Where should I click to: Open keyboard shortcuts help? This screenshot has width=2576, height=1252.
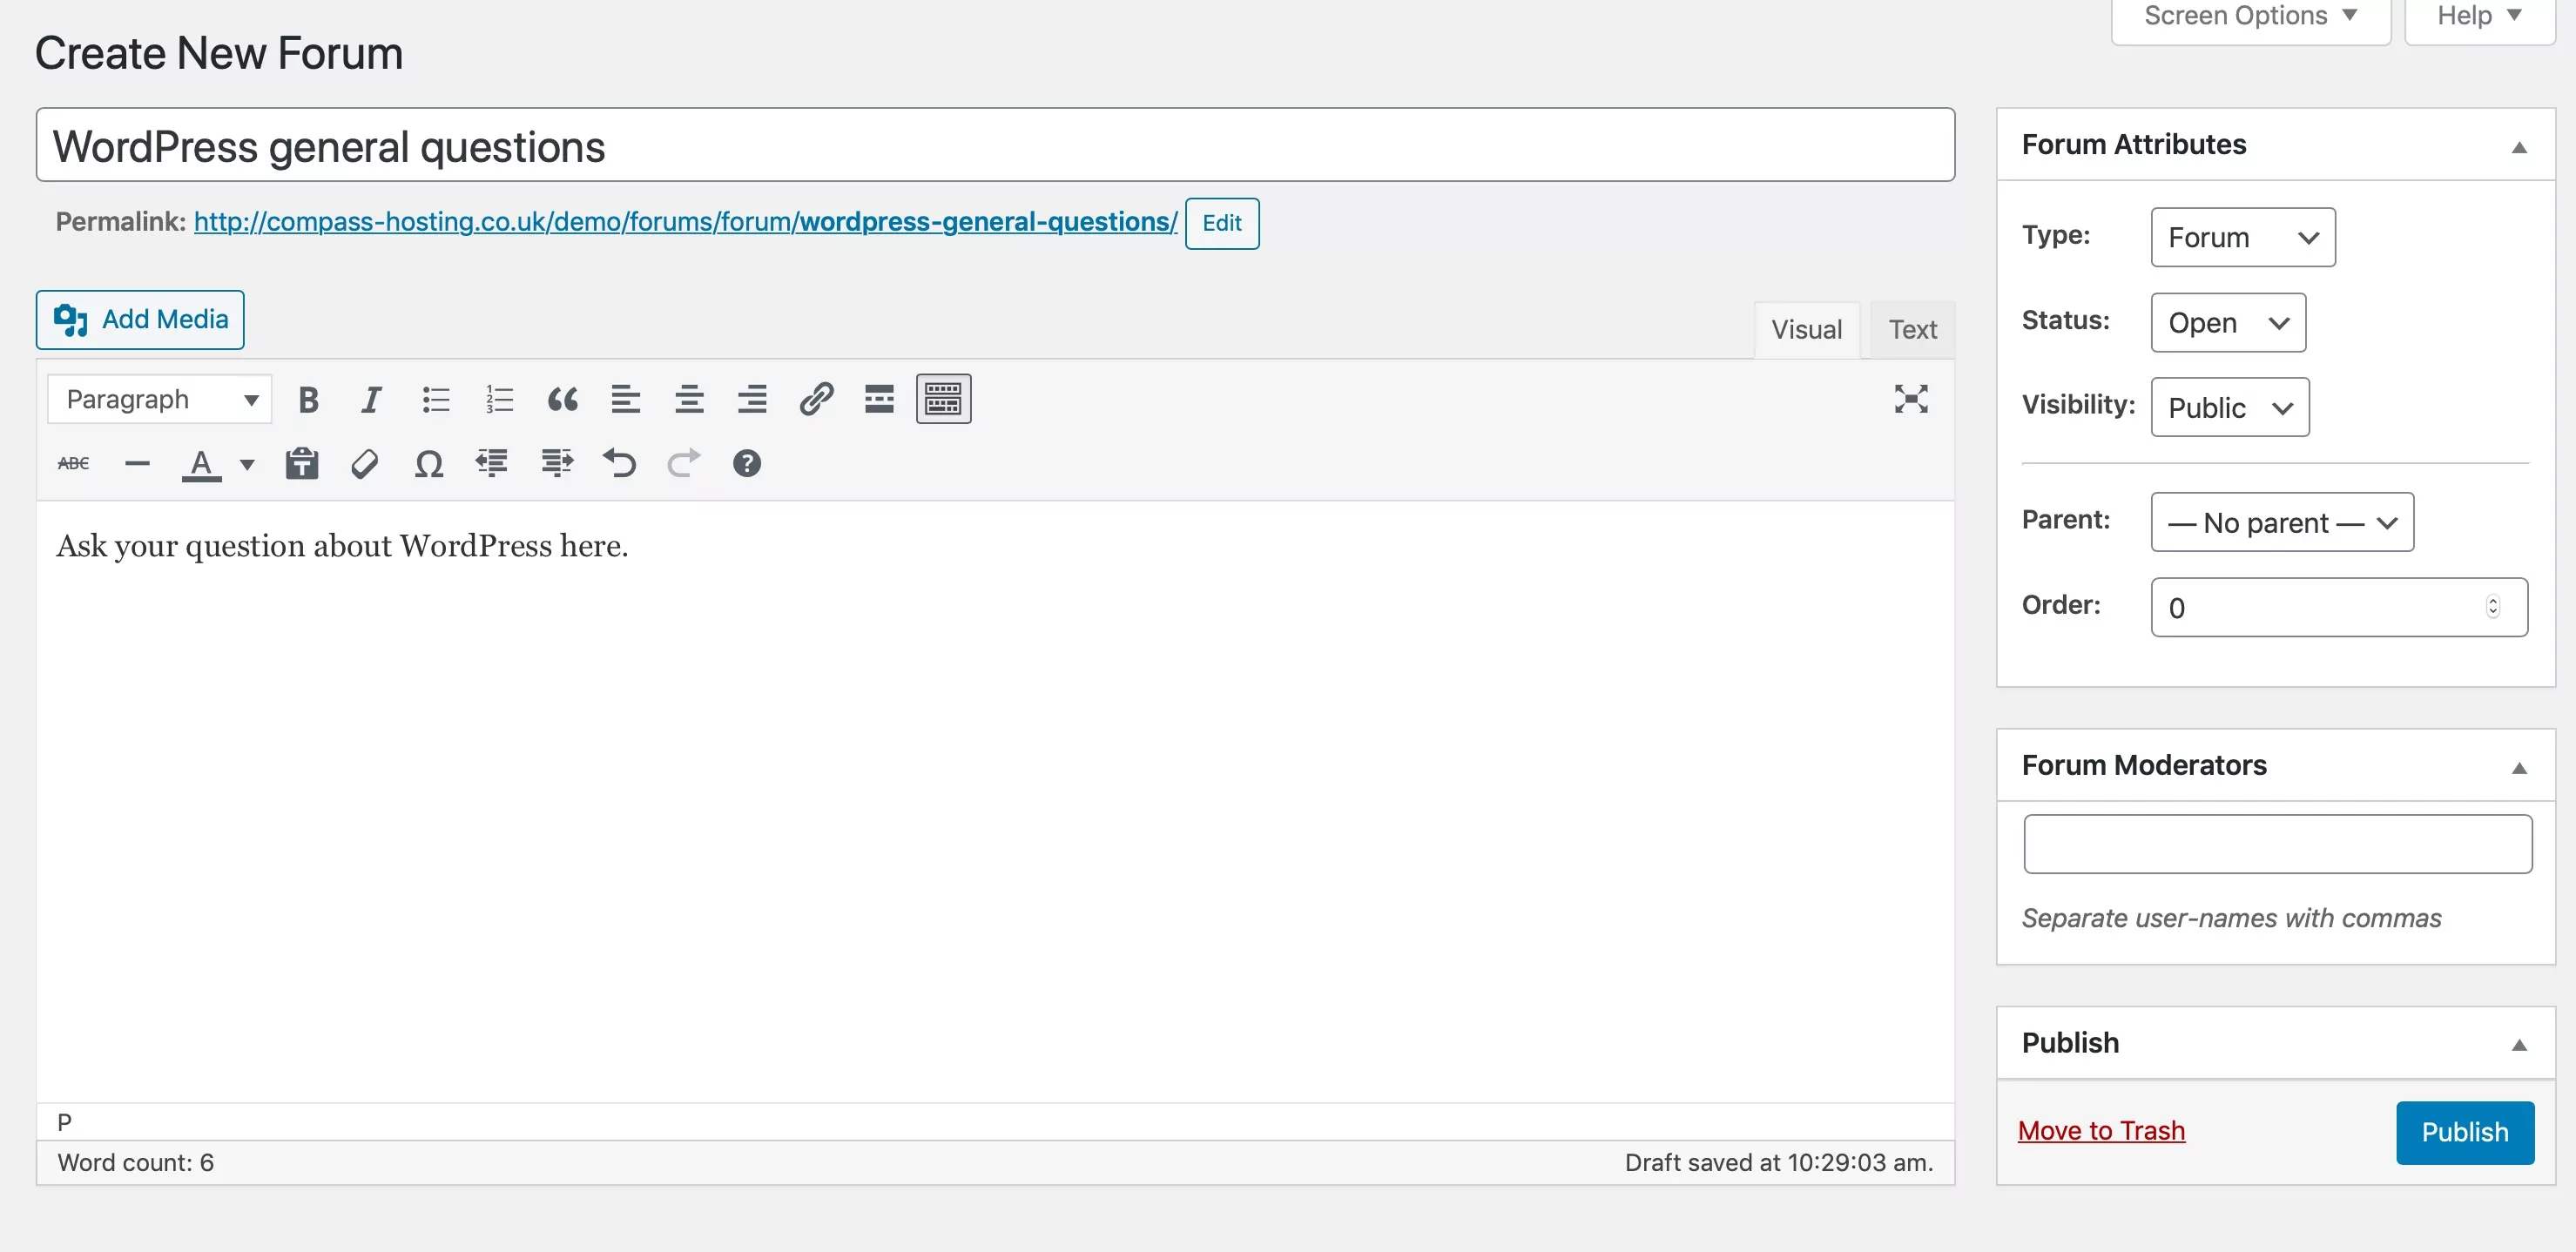coord(747,464)
